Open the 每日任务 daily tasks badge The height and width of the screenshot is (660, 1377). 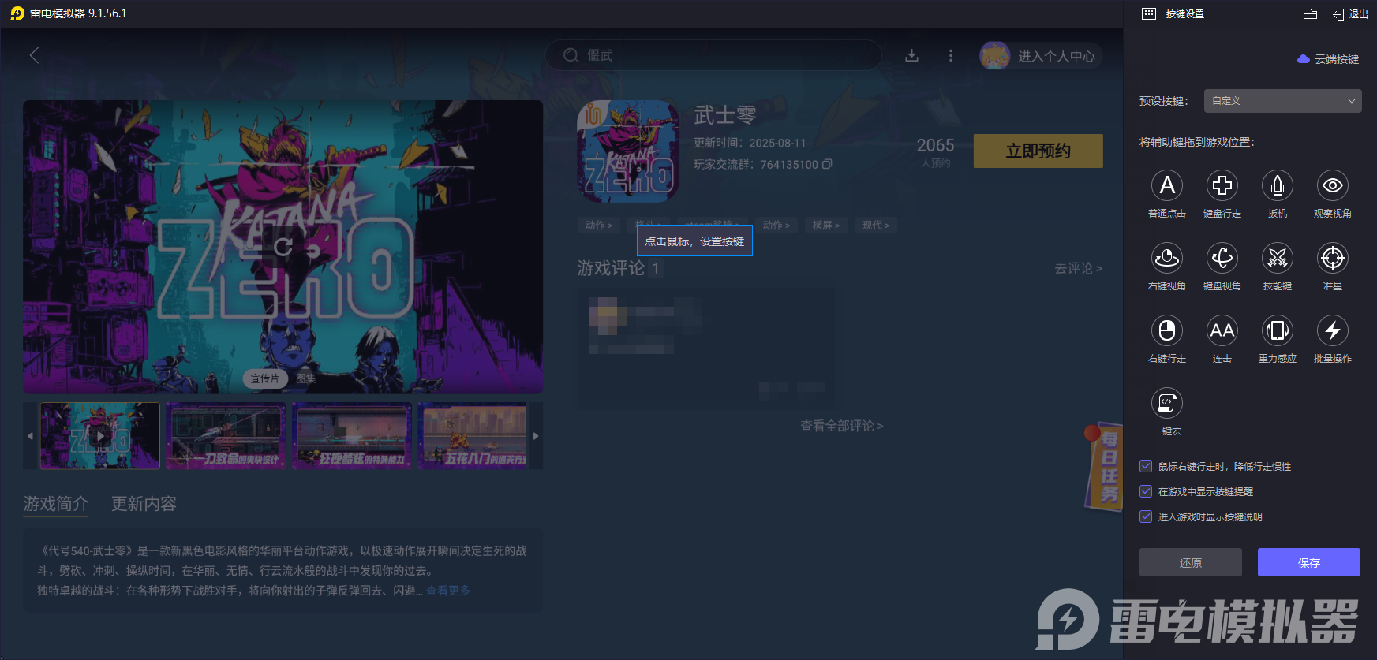[x=1105, y=466]
